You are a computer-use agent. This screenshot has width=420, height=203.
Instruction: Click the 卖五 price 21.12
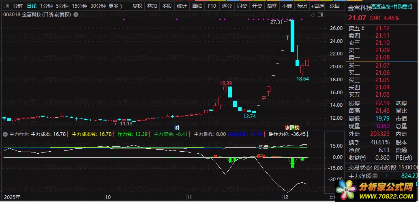click(383, 28)
